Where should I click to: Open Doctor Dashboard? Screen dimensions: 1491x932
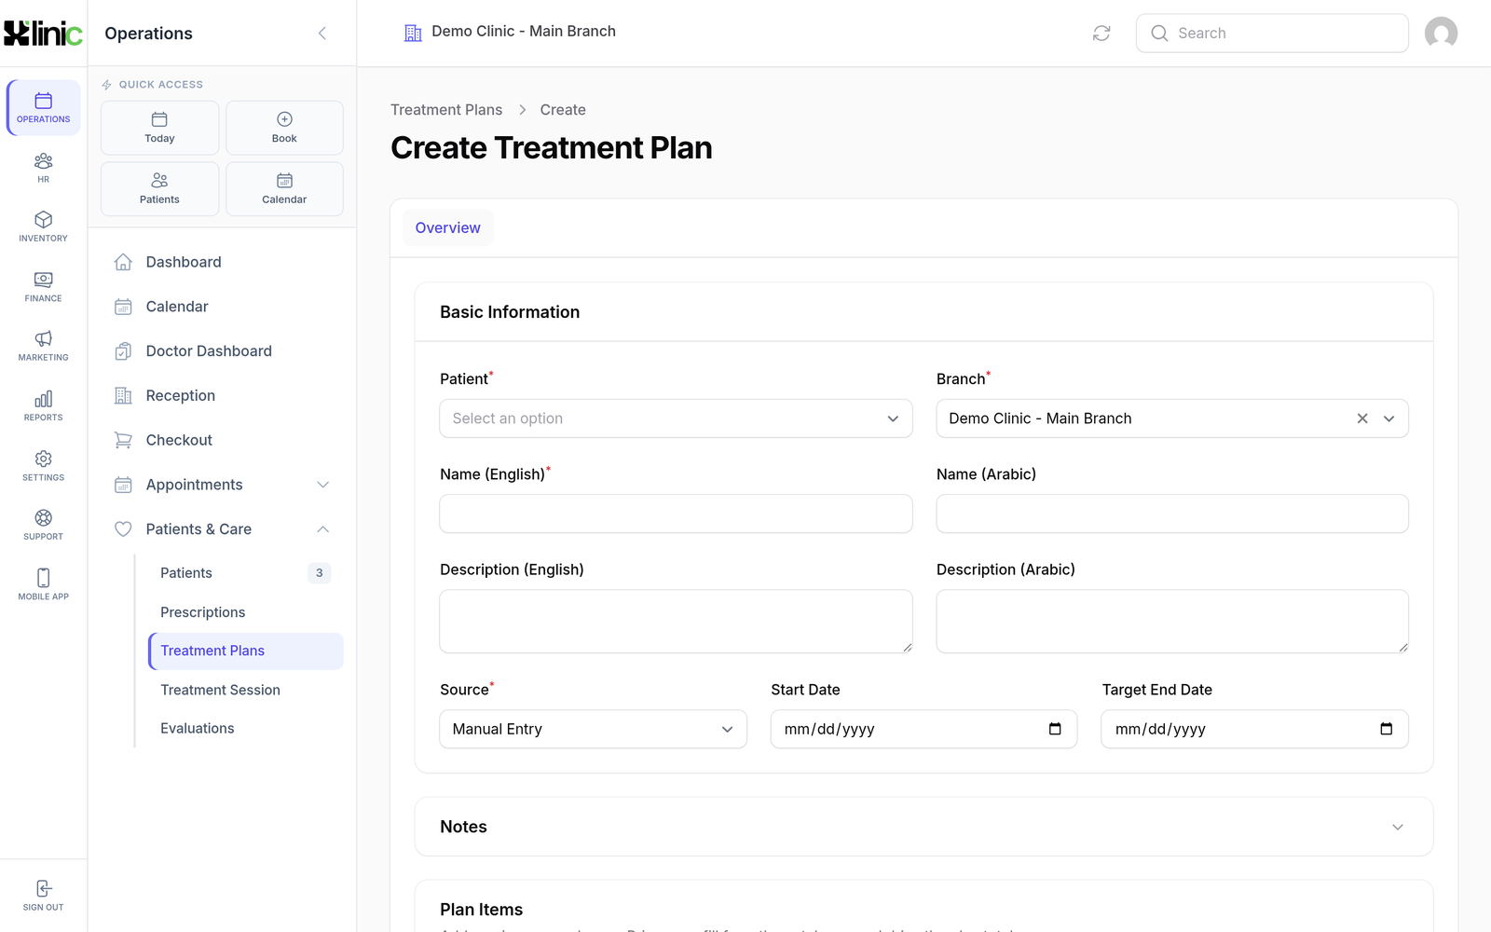click(x=223, y=351)
